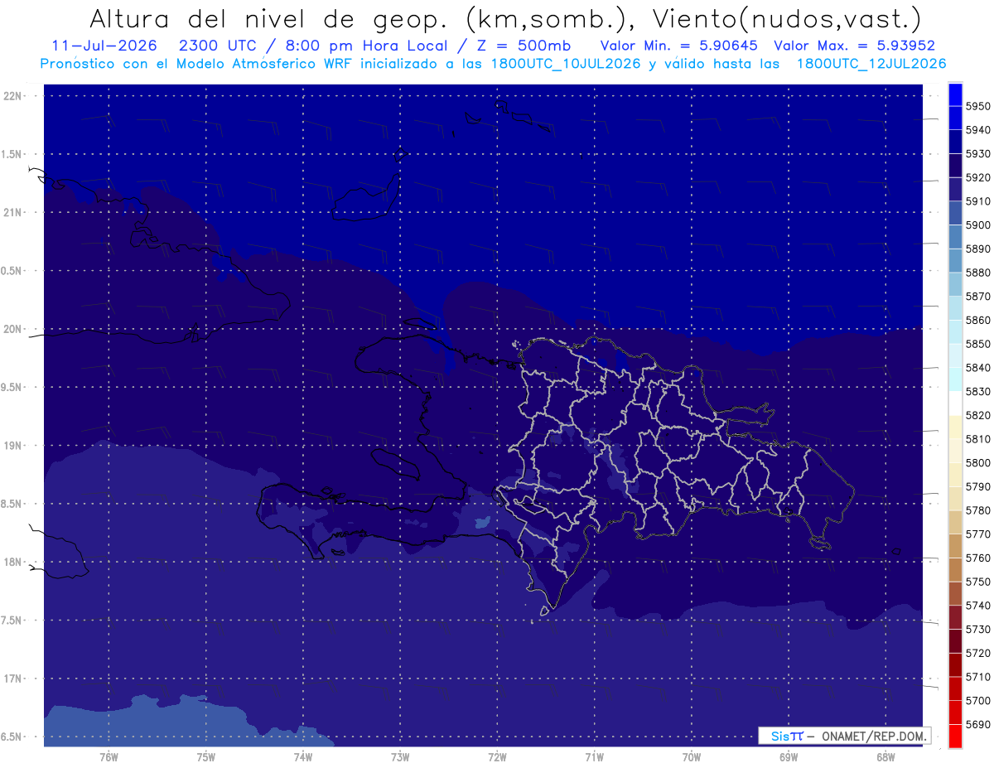
Task: Click the '5840' colorbar label
Action: click(x=977, y=368)
